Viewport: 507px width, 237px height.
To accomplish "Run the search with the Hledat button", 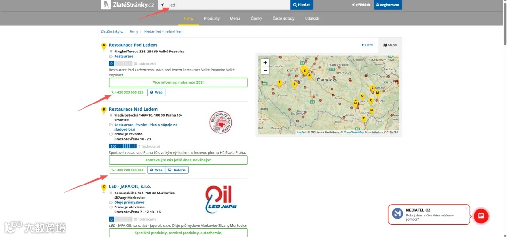I will tap(301, 5).
